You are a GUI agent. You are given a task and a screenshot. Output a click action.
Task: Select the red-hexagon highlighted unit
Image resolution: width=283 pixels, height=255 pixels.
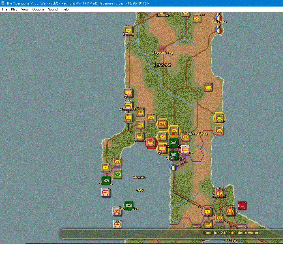click(x=151, y=143)
